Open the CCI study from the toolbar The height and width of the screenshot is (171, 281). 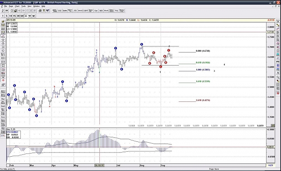pyautogui.click(x=60, y=11)
